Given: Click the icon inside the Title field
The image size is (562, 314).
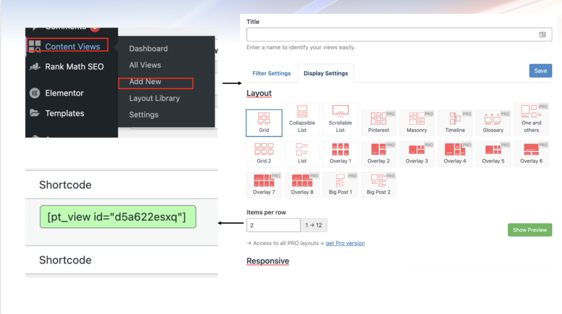Looking at the screenshot, I should [x=542, y=35].
